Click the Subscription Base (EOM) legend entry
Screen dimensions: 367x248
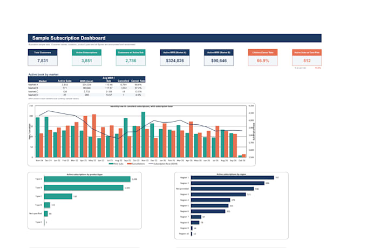[163, 164]
